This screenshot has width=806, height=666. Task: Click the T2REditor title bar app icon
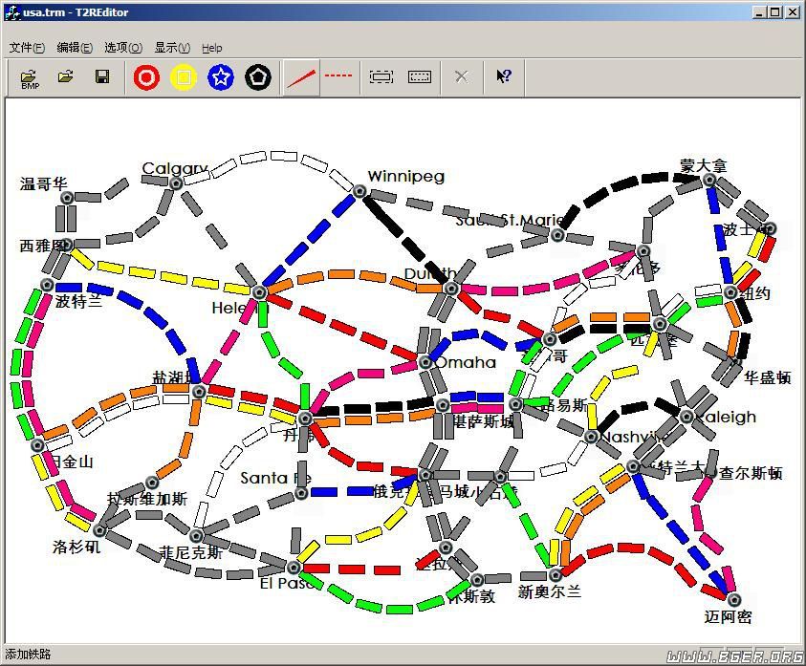click(12, 12)
